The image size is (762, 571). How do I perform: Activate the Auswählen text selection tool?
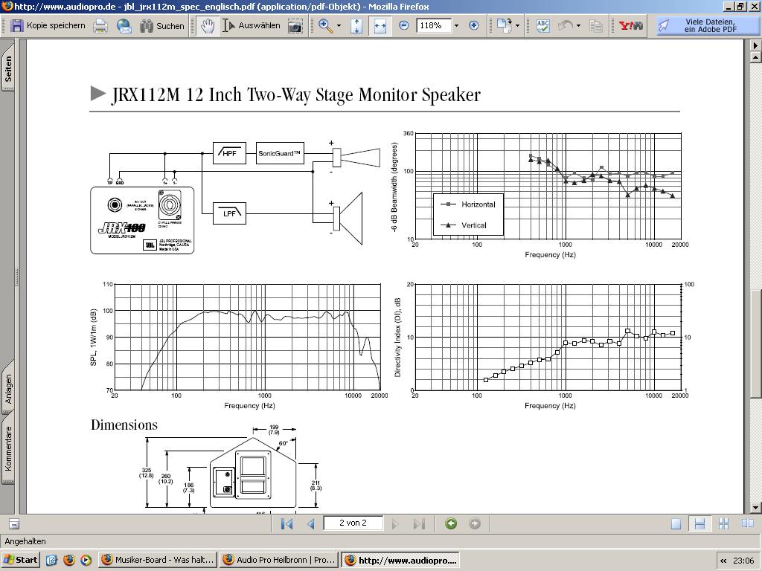[x=252, y=26]
